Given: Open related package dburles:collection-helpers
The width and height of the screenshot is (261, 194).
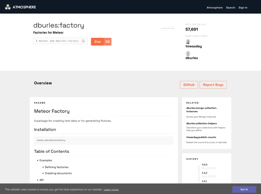Looking at the screenshot, I should click(201, 124).
